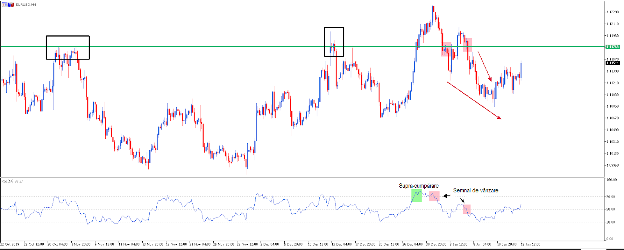Click the 18 Nov 12:00 time axis label
Image resolution: width=624 pixels, height=250 pixels.
pyautogui.click(x=176, y=245)
